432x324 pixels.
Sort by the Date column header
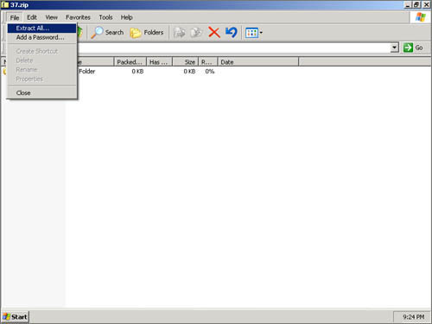coord(258,62)
